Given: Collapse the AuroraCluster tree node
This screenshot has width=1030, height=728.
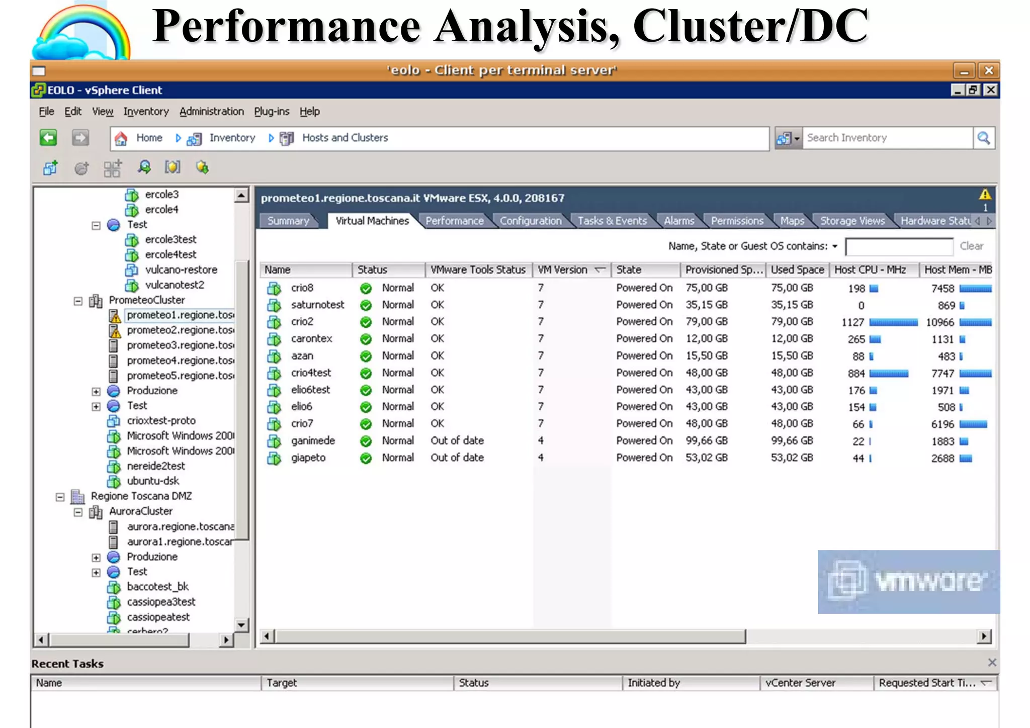Looking at the screenshot, I should click(78, 512).
